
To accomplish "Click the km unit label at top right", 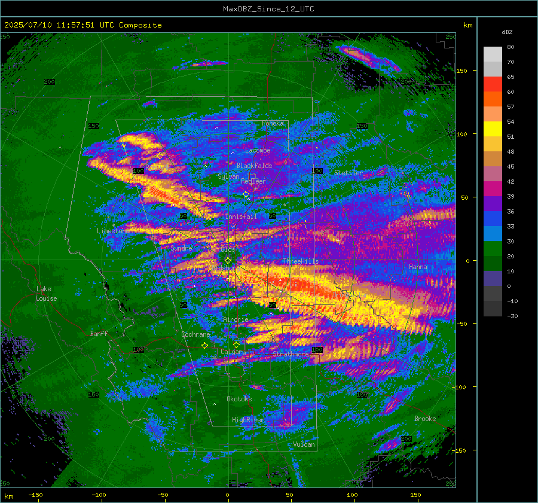I will click(x=467, y=25).
